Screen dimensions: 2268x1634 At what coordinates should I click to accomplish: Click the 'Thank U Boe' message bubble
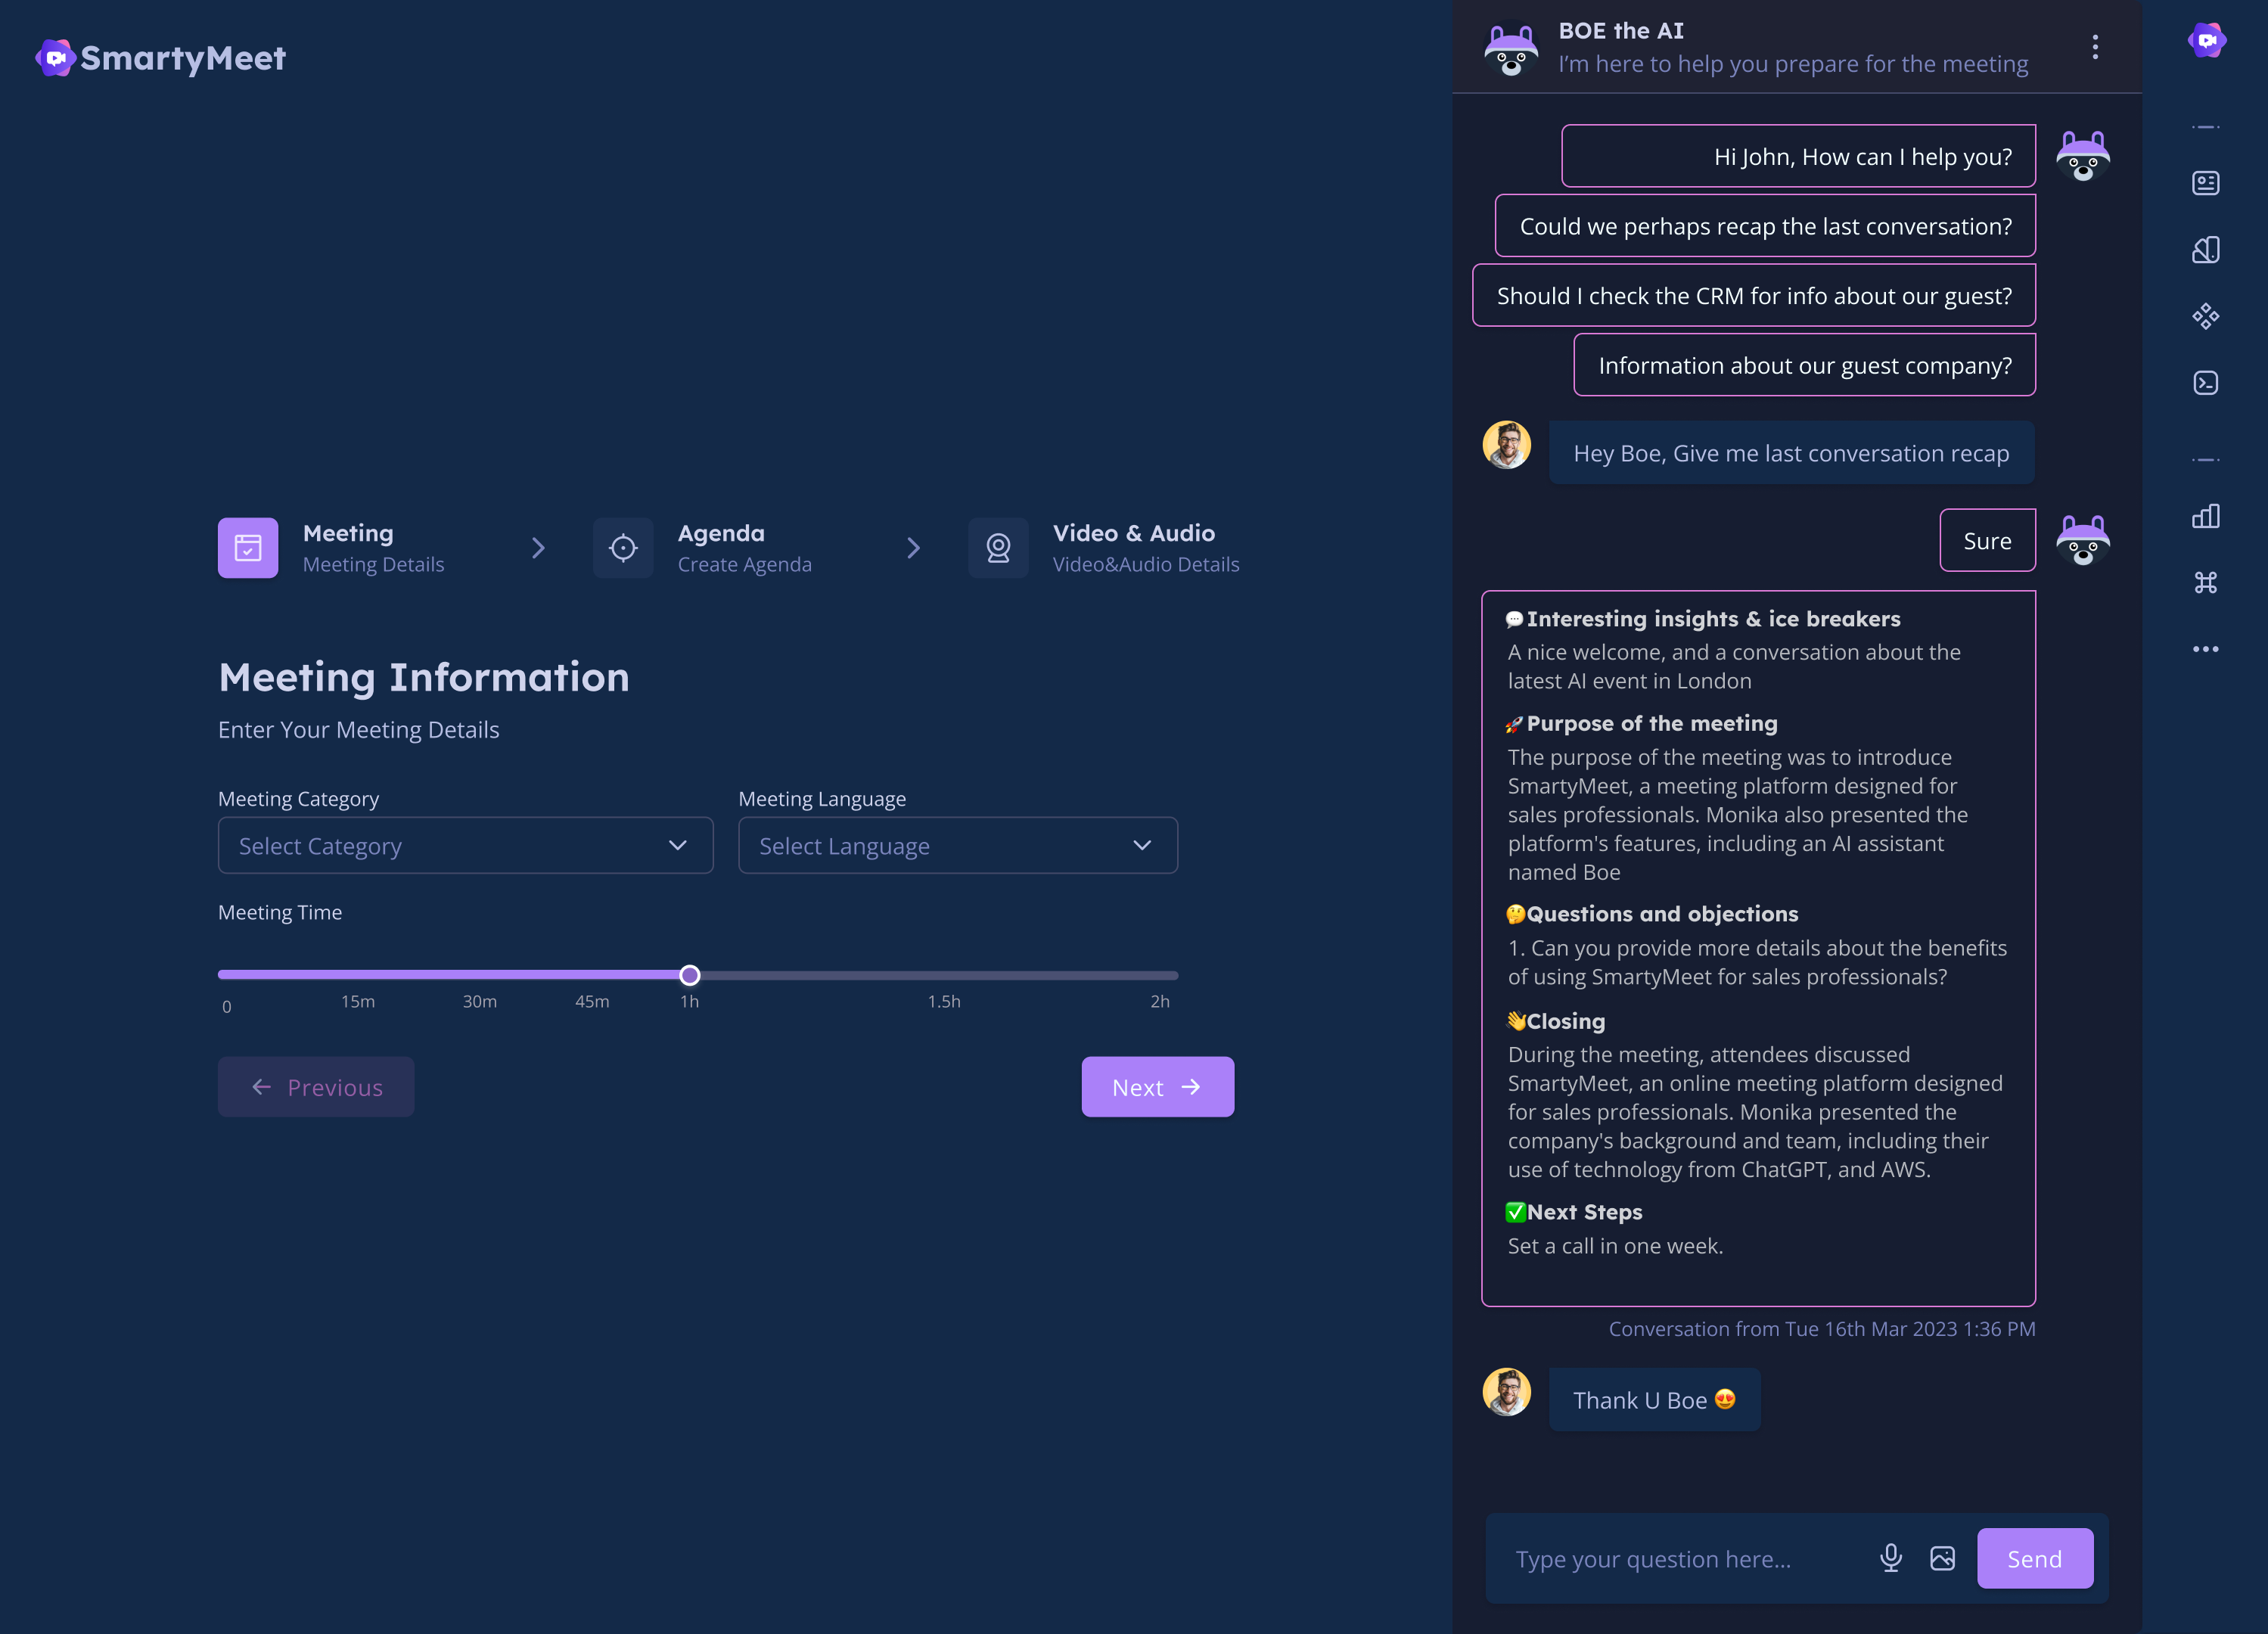pyautogui.click(x=1654, y=1400)
